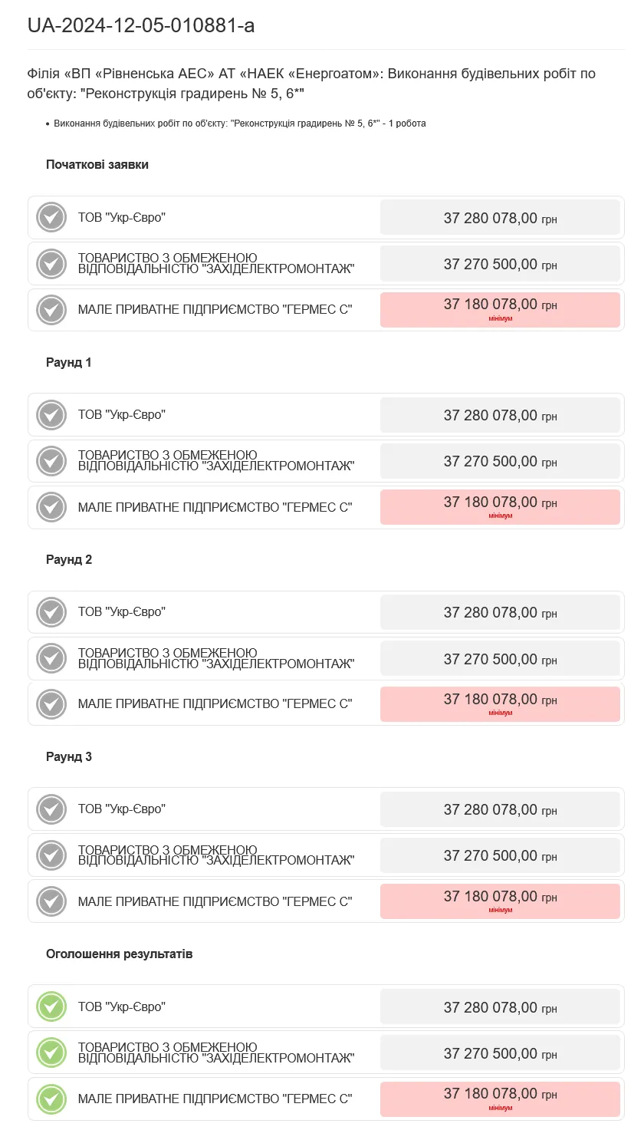Click Укр-Євро bidder name in Раунд 1
Screen dimensions: 644x1130
point(122,415)
